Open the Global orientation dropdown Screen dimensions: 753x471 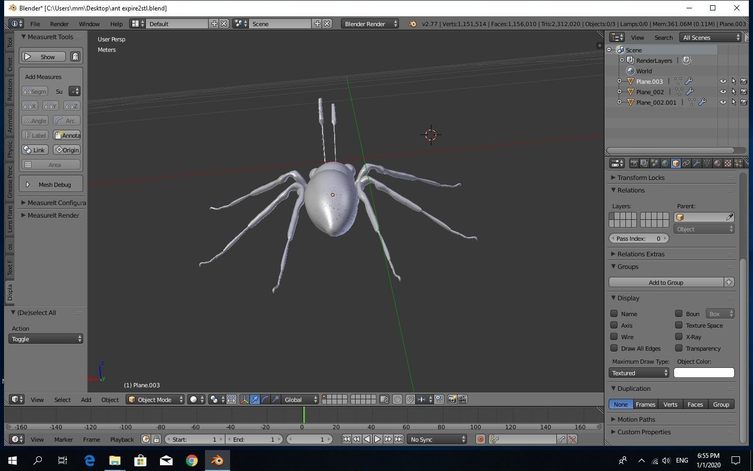click(x=300, y=399)
